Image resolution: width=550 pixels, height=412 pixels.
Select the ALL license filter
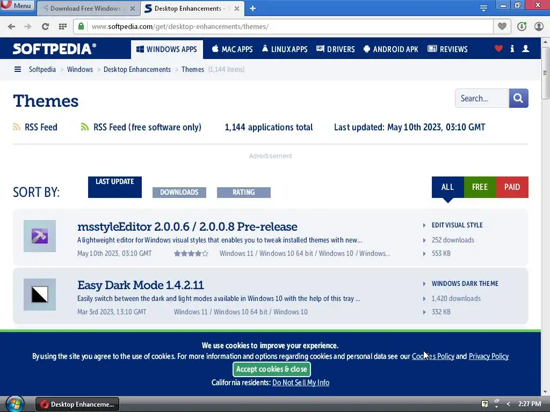pos(447,187)
